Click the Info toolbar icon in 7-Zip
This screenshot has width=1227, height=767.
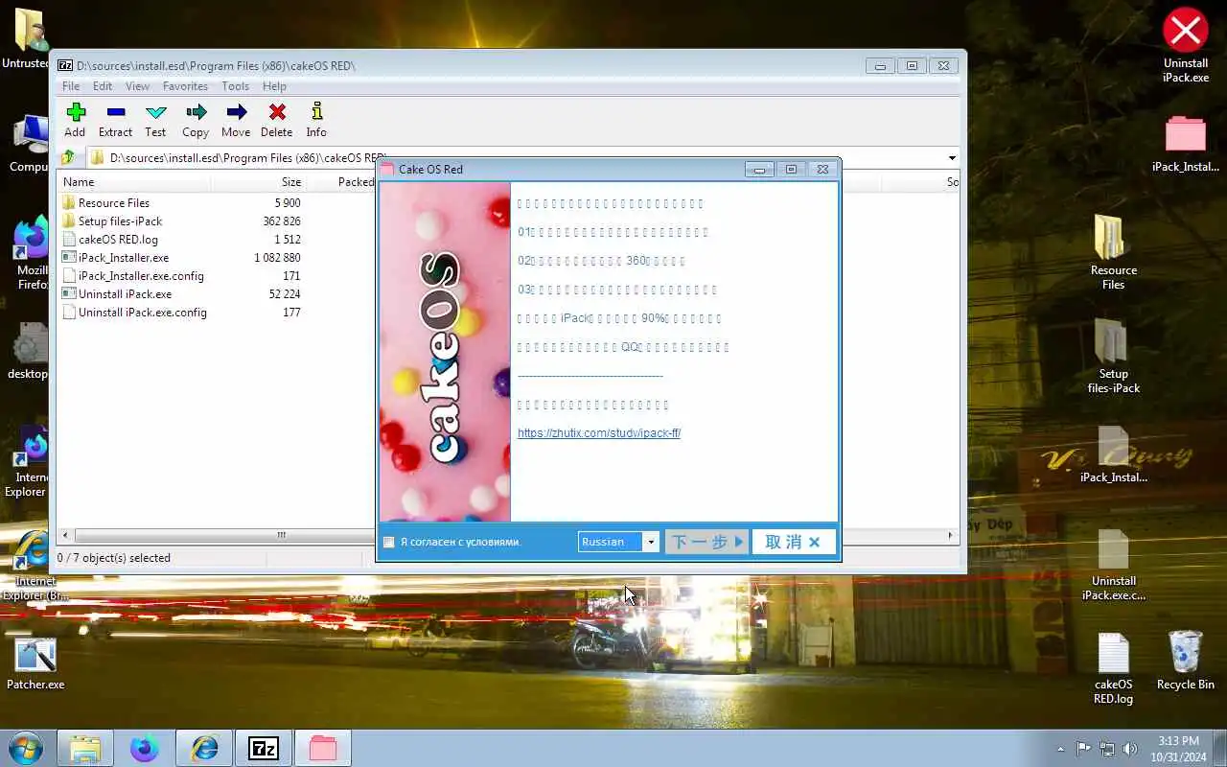[316, 121]
